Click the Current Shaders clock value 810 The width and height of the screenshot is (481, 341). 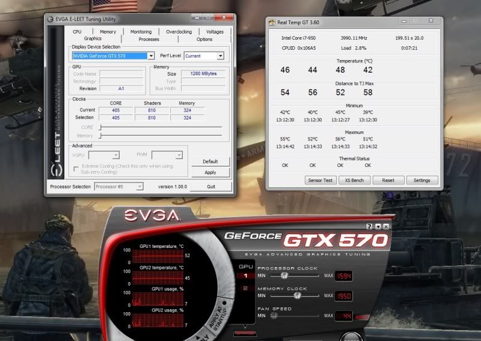152,110
